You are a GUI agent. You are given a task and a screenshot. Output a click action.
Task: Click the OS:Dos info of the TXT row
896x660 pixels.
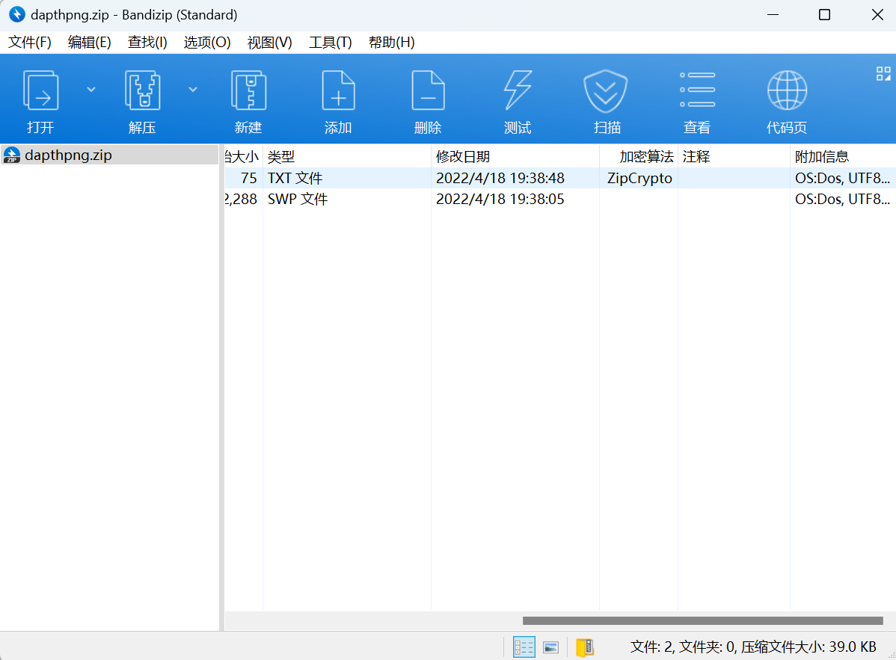(842, 178)
